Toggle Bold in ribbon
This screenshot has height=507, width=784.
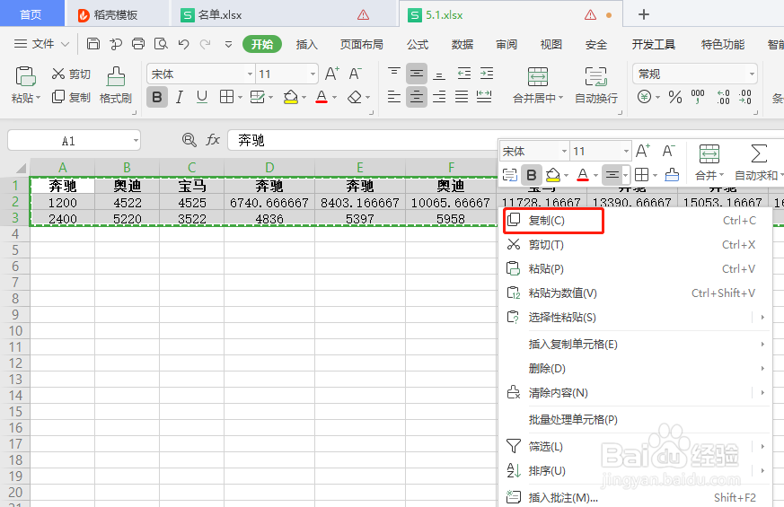[157, 97]
